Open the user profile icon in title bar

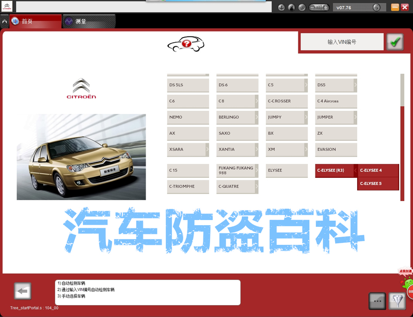click(x=292, y=7)
